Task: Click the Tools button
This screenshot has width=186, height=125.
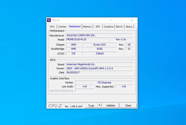Action: coord(91,106)
